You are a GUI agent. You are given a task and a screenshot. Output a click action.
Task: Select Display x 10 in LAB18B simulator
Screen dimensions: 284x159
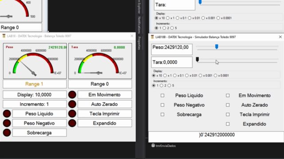(x=154, y=76)
